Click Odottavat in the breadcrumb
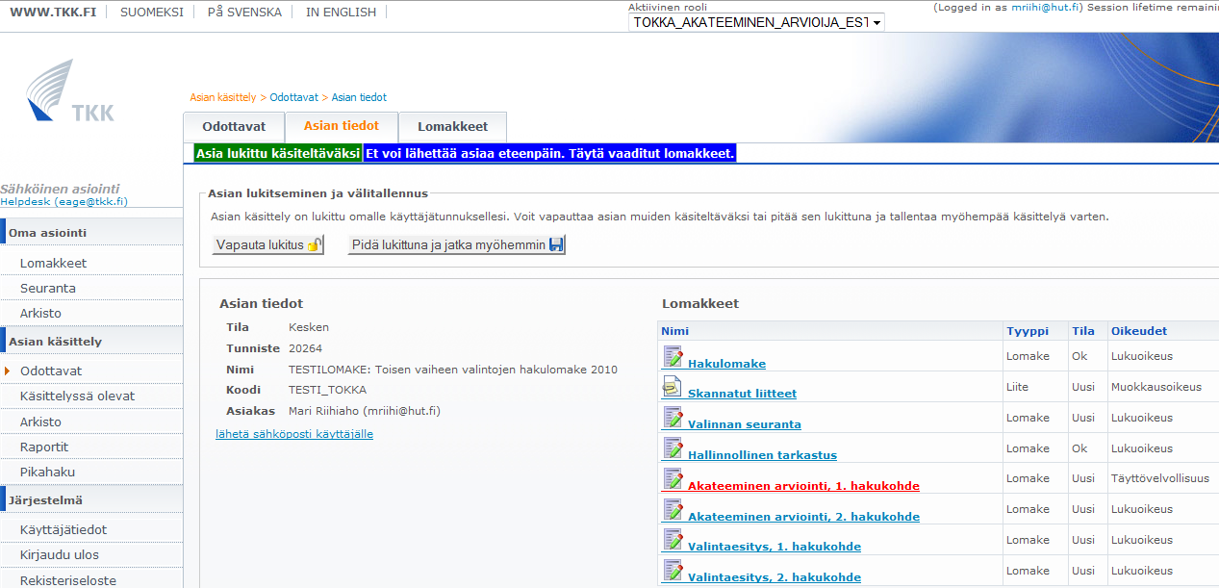 (x=294, y=97)
